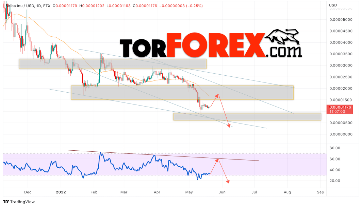Click the Jun label on time axis
362x207 pixels.
[x=222, y=192]
